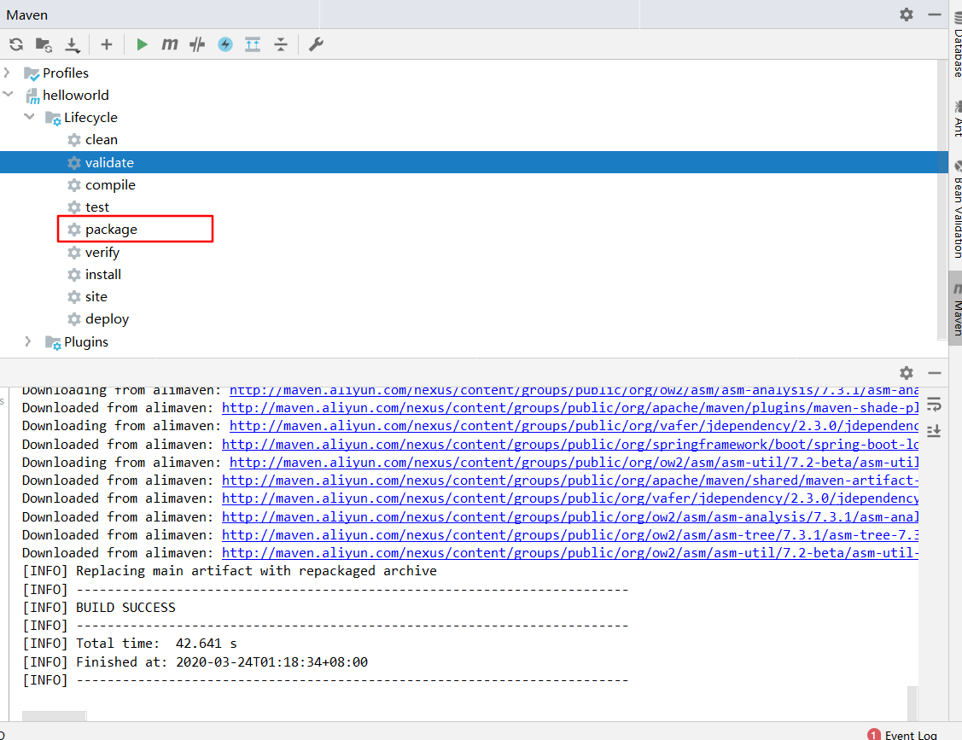This screenshot has height=740, width=962.
Task: Expand the Profiles node
Action: click(x=8, y=73)
